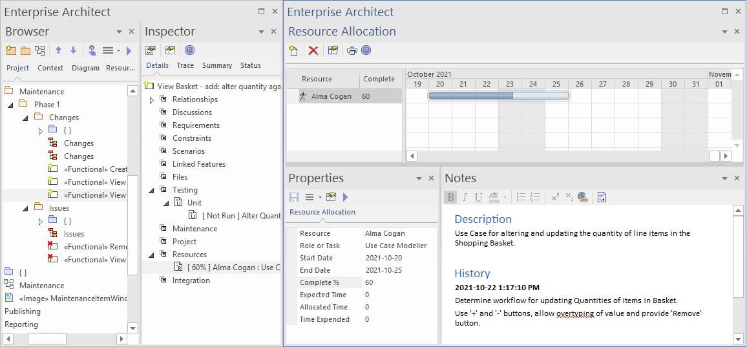747x347 pixels.
Task: Click the Save icon in Properties panel
Action: [x=294, y=197]
